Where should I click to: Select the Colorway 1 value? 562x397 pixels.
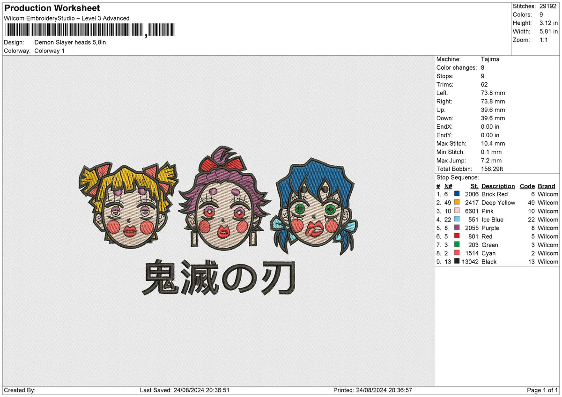50,51
